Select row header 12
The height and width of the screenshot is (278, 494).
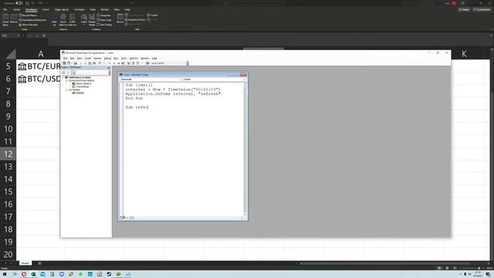8,154
